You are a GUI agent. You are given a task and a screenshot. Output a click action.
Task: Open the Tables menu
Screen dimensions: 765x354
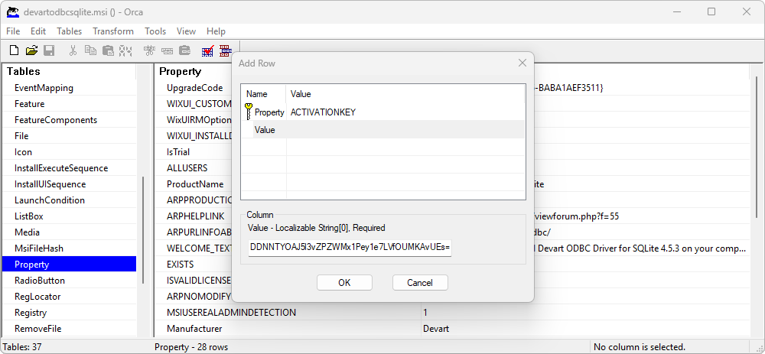click(x=70, y=31)
